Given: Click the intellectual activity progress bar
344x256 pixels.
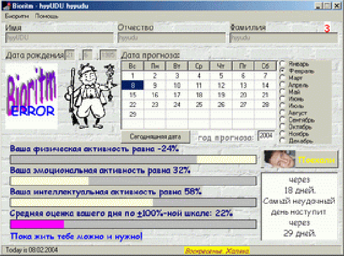Looking at the screenshot, I should pos(134,203).
